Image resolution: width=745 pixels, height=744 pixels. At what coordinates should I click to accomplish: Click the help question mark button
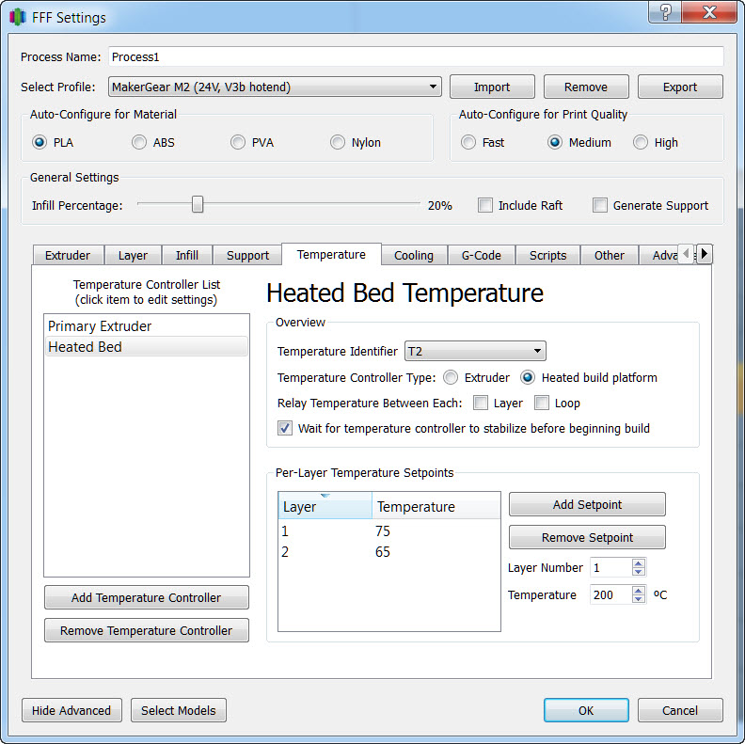[666, 14]
